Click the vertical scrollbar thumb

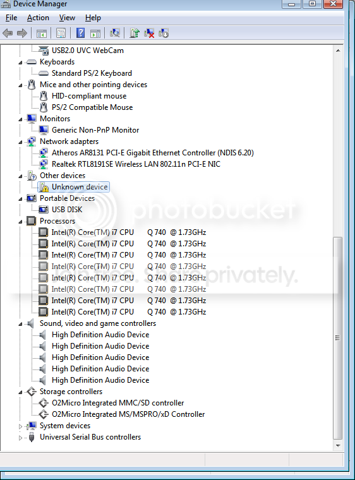[x=338, y=338]
